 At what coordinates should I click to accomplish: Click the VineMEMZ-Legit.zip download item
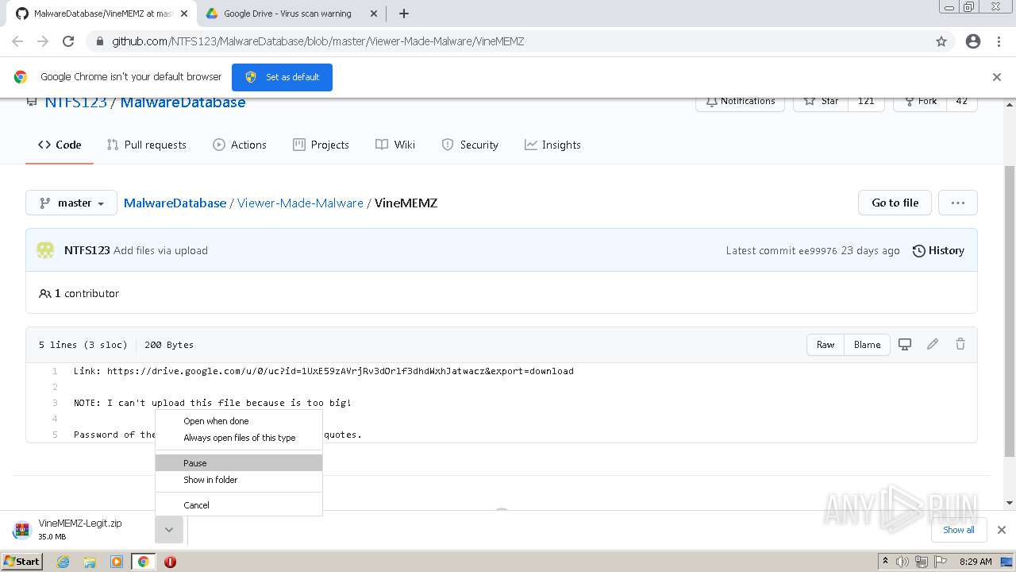79,530
